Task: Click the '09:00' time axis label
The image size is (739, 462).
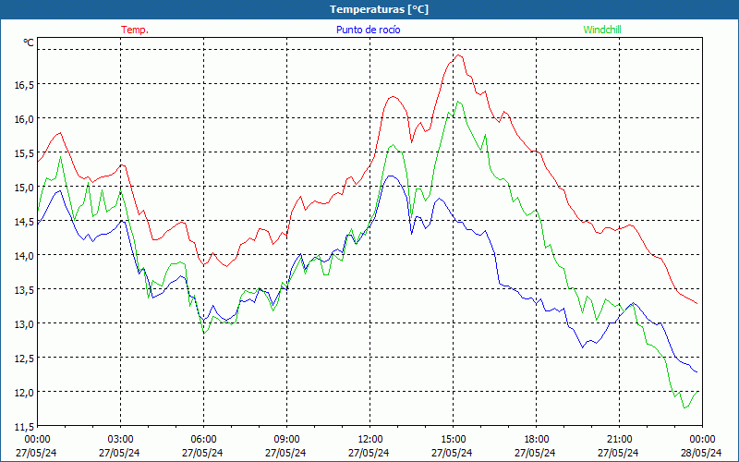Action: (x=286, y=439)
